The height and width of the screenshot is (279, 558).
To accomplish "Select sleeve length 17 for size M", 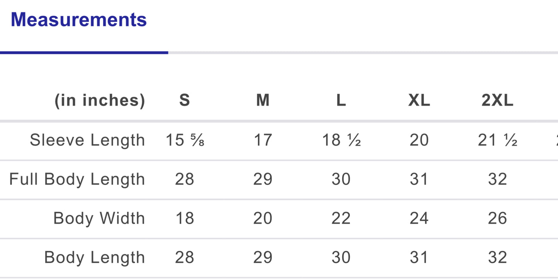I will (x=263, y=140).
